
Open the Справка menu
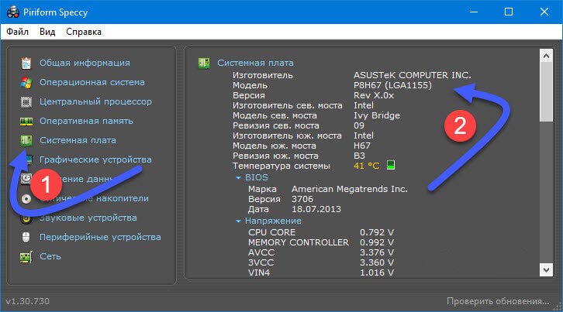(x=84, y=32)
